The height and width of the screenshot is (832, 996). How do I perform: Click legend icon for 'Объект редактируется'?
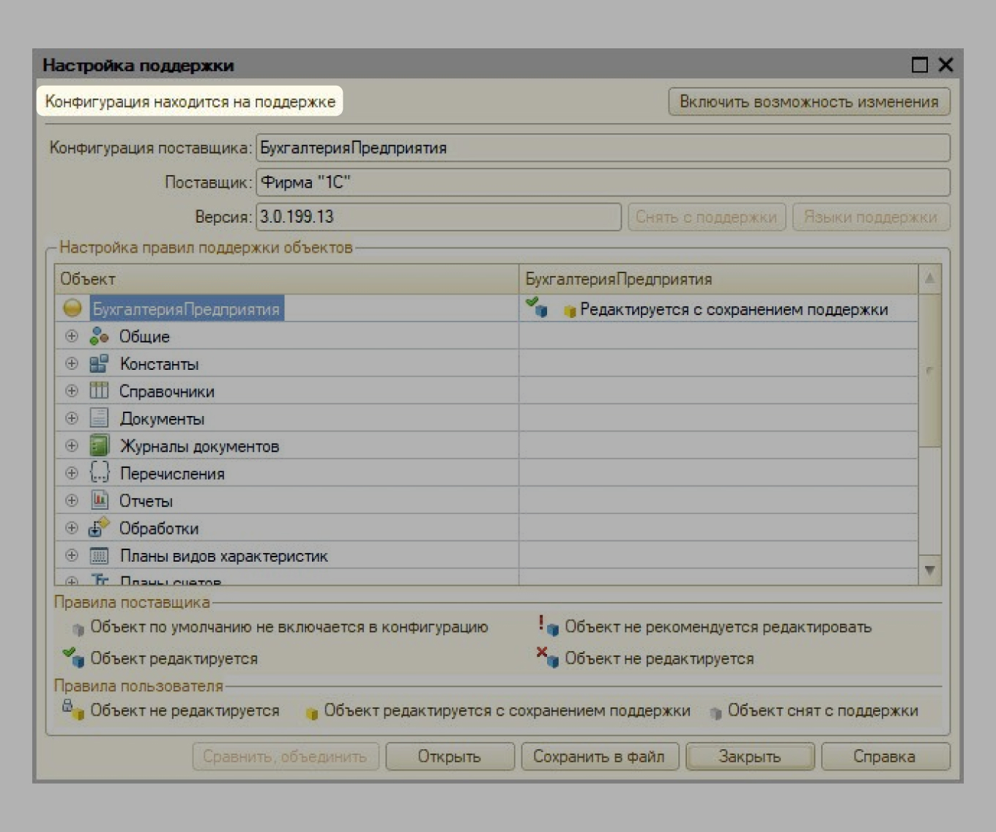pos(74,657)
